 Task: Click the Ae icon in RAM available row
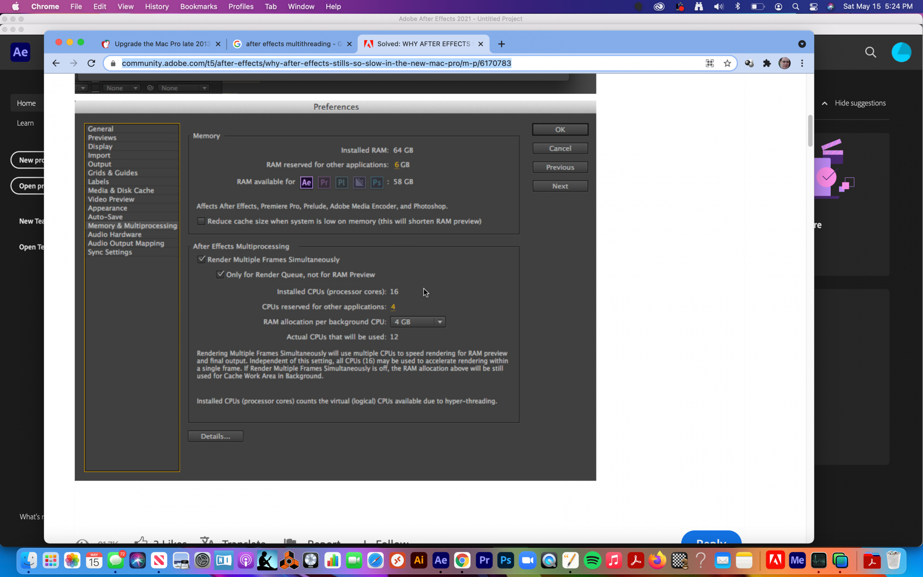(x=306, y=182)
